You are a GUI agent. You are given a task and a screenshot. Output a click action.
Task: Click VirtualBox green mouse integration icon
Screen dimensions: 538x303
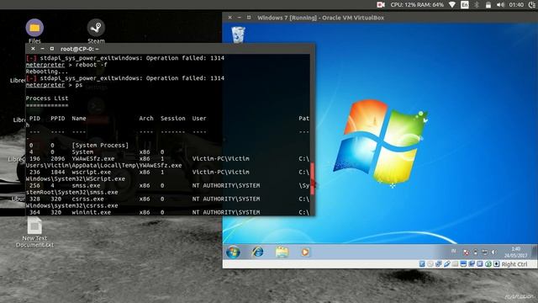tap(488, 263)
